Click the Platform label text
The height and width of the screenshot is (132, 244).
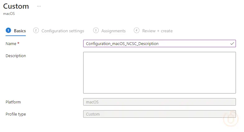[x=13, y=102]
